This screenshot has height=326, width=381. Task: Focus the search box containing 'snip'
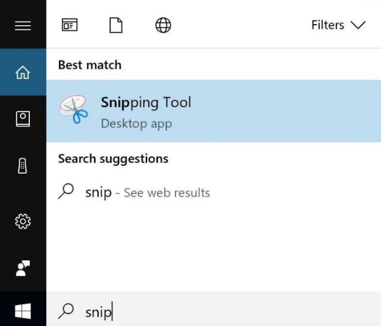(213, 309)
